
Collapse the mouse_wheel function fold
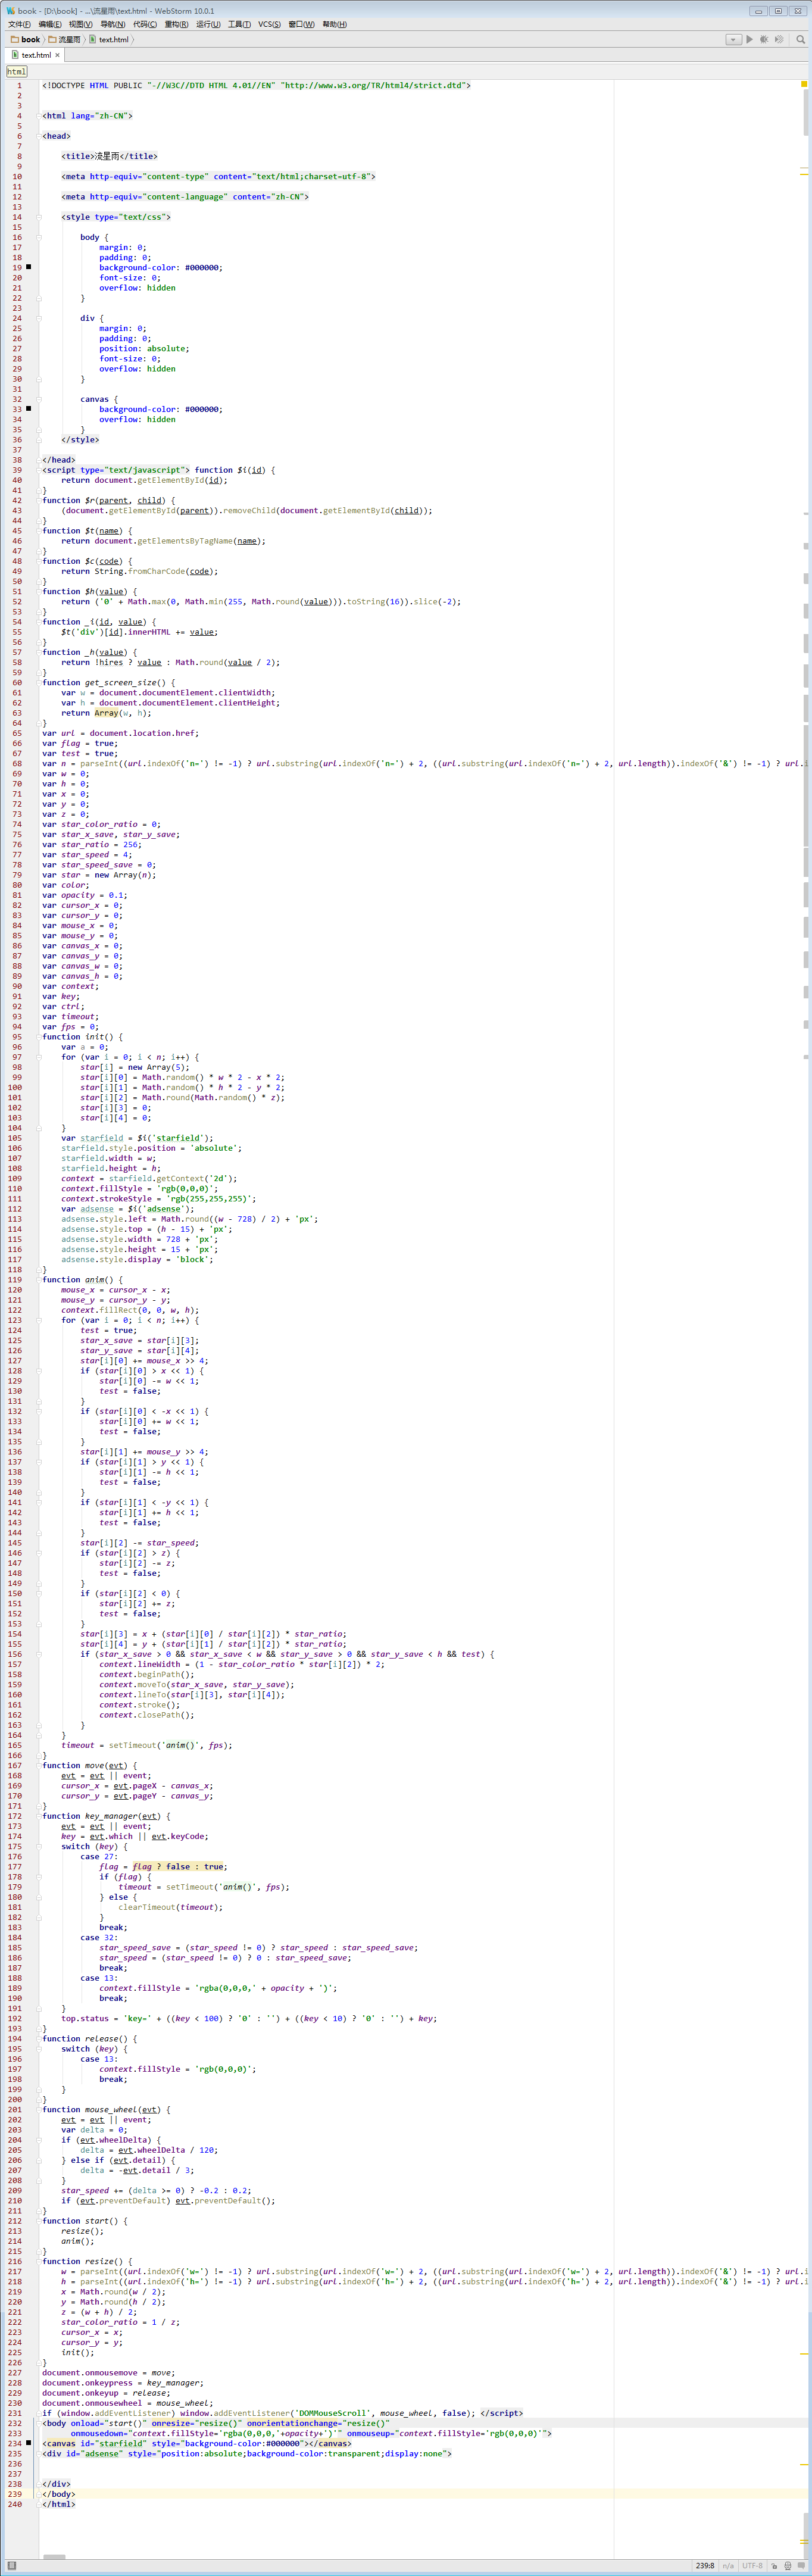pyautogui.click(x=40, y=2110)
